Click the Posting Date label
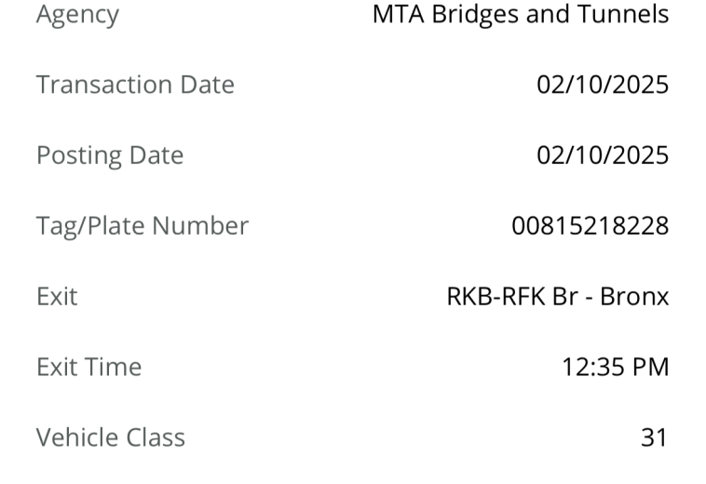The width and height of the screenshot is (706, 484). pyautogui.click(x=110, y=155)
